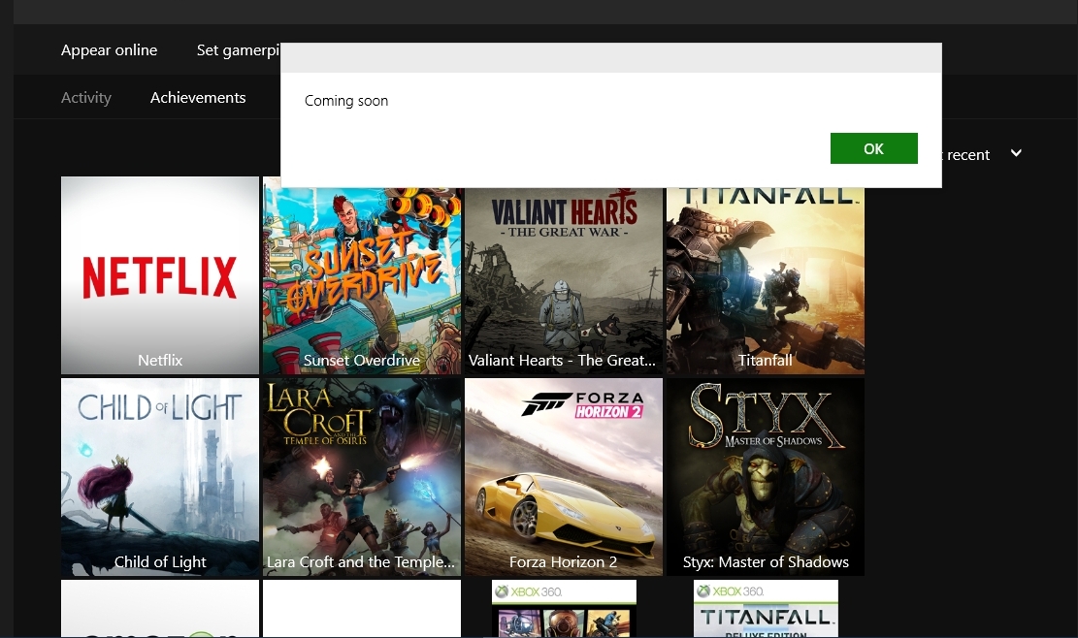The image size is (1078, 638).
Task: Click the Coming soon message text
Action: (346, 101)
